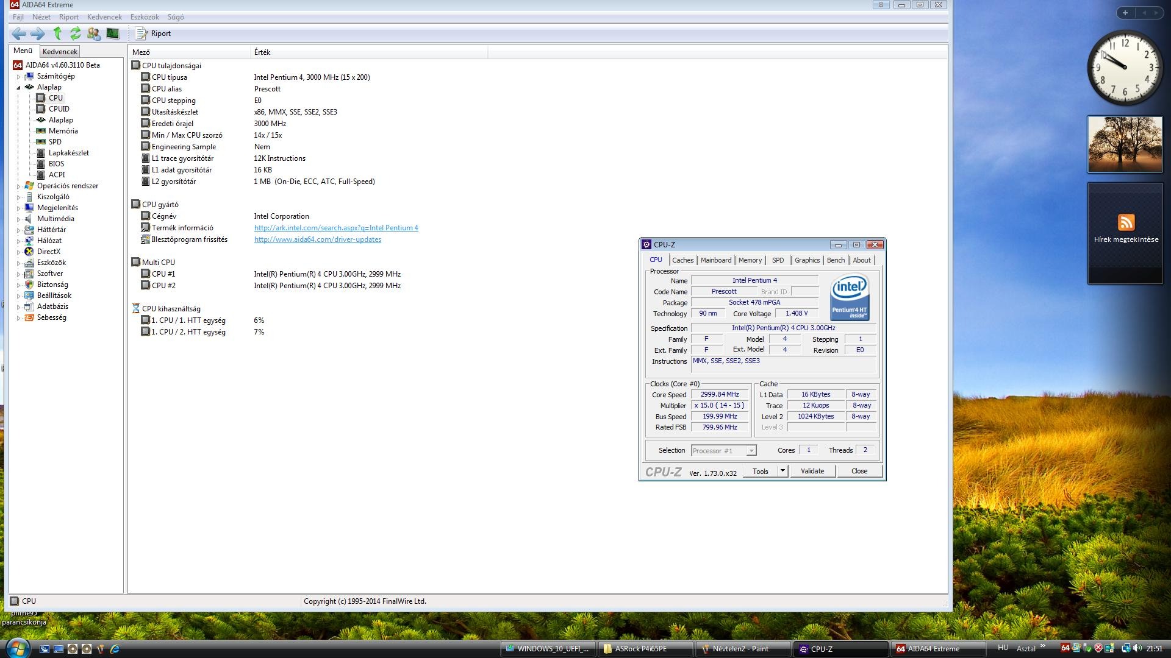
Task: Collapse the Alaplap tree node
Action: pyautogui.click(x=18, y=87)
